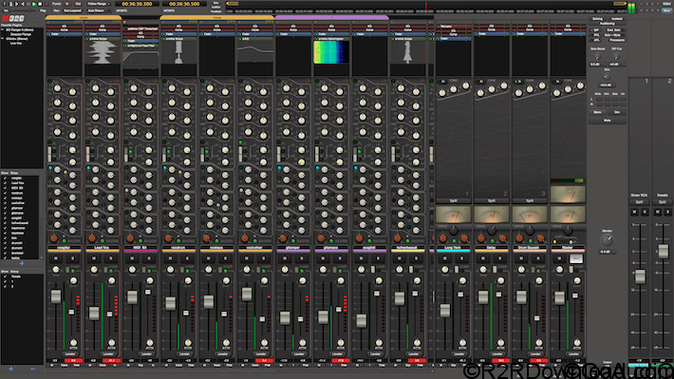
Task: Click the Spill button under Long Verb bus 1
Action: (x=453, y=201)
